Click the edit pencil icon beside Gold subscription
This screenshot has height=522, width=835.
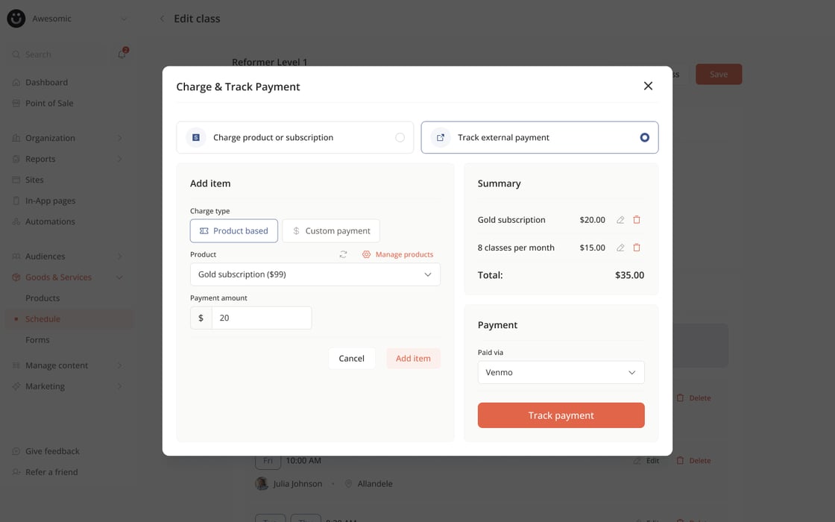(x=620, y=219)
